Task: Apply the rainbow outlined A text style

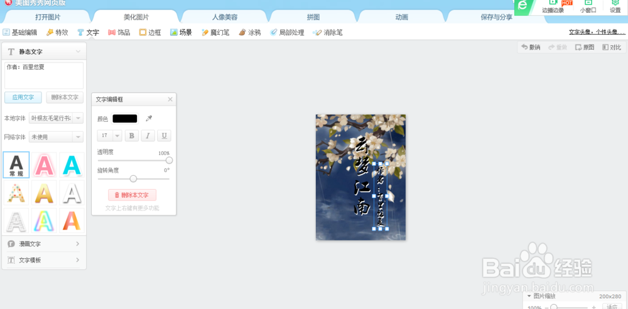Action: coord(44,220)
